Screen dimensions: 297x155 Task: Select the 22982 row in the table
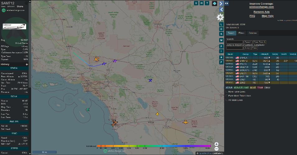(261, 82)
